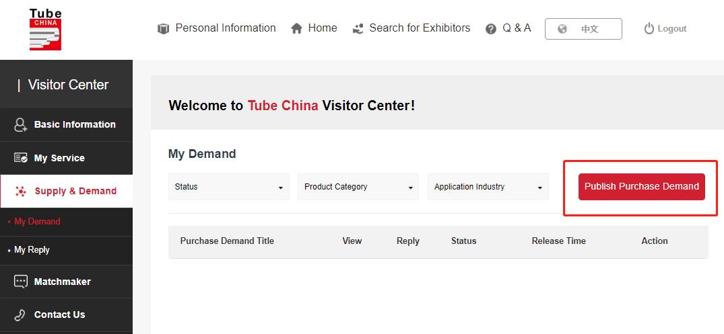
Task: Click the Purchase Demand Title column header
Action: click(x=227, y=241)
